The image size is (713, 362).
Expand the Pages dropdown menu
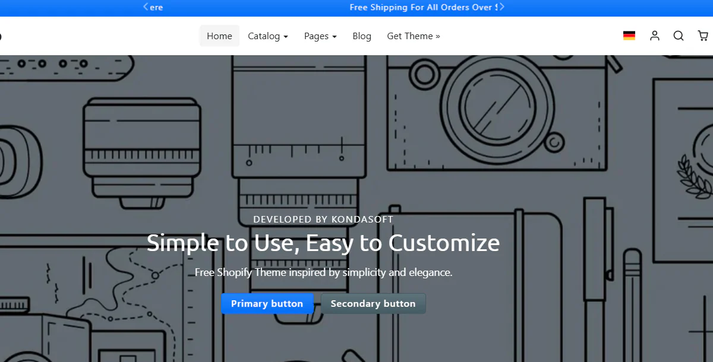pyautogui.click(x=320, y=36)
